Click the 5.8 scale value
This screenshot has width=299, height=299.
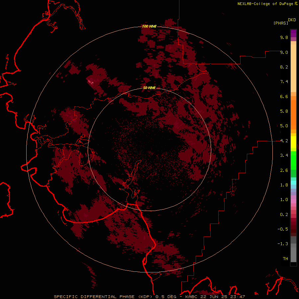[x=284, y=111]
